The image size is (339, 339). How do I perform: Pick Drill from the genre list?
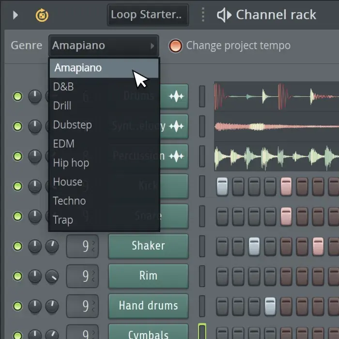tap(104, 106)
